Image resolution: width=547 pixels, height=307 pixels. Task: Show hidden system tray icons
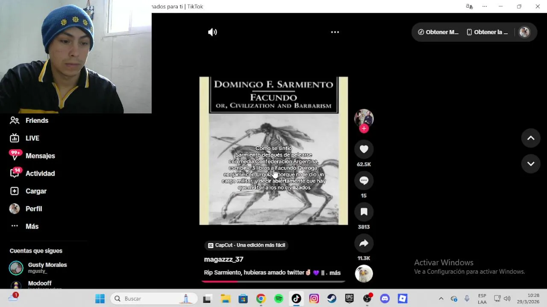(441, 298)
